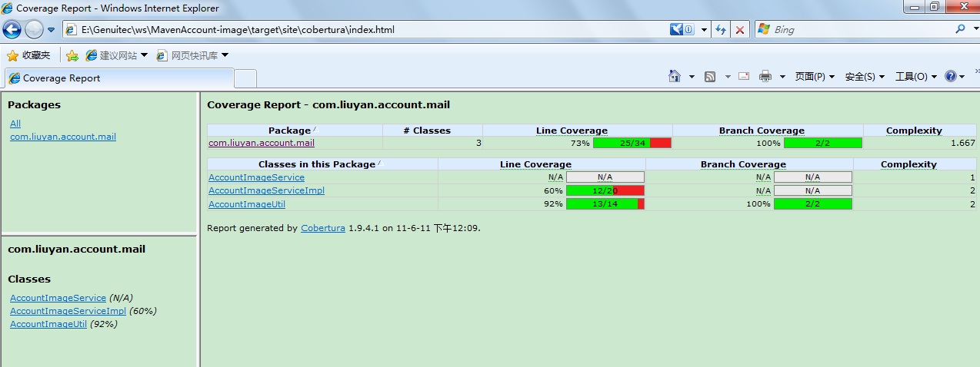Click the # Classes column header
980x367 pixels.
[x=432, y=131]
